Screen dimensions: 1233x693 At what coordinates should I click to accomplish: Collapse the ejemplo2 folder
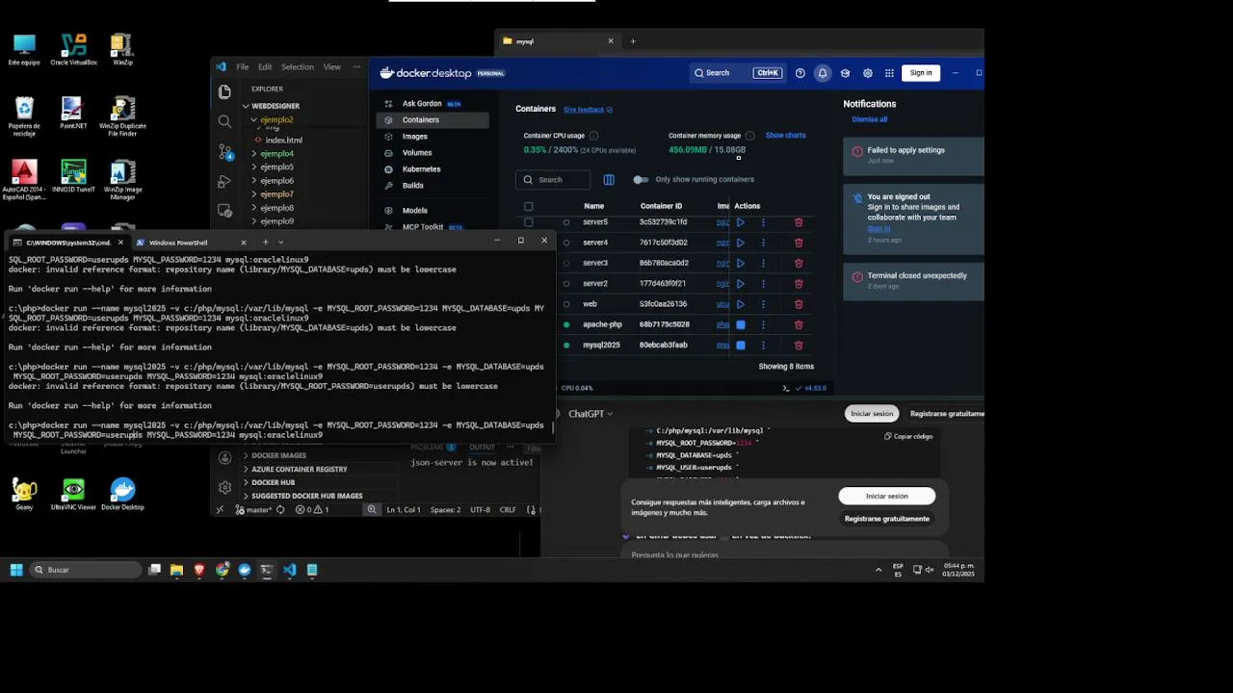pos(275,120)
